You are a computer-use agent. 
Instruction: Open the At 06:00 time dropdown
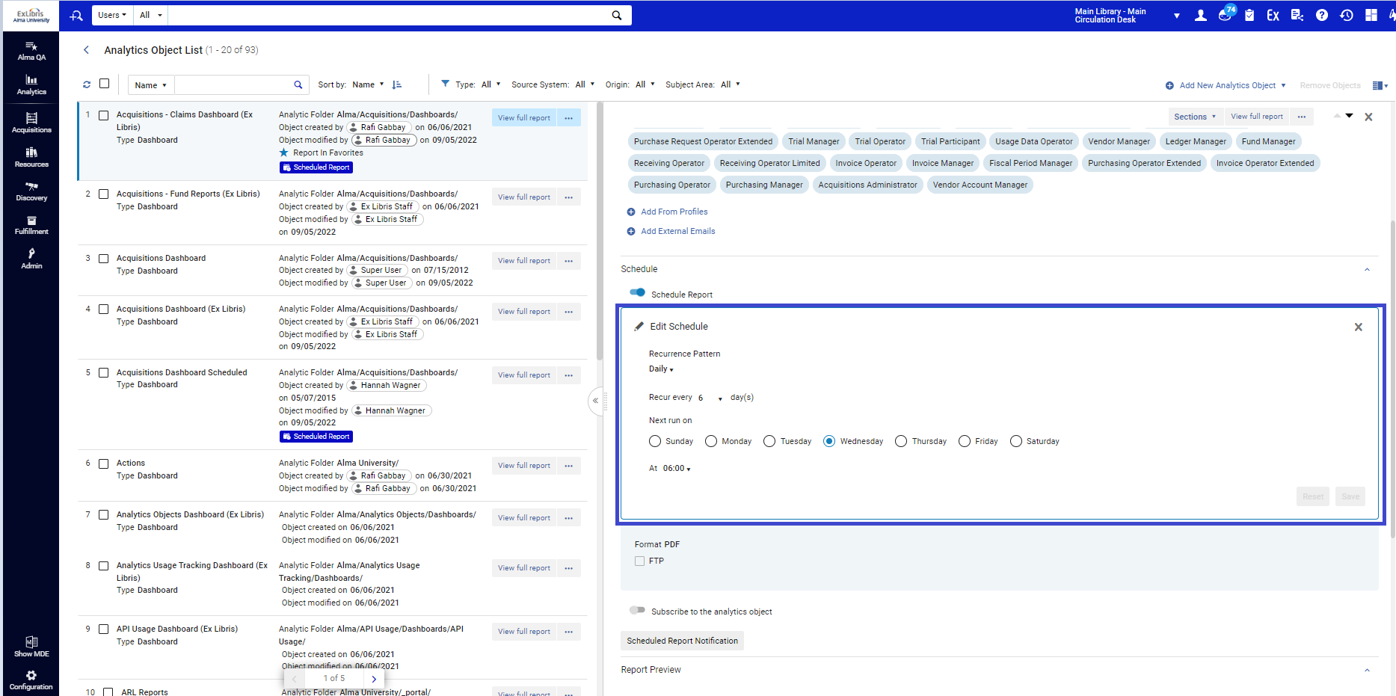click(x=677, y=468)
